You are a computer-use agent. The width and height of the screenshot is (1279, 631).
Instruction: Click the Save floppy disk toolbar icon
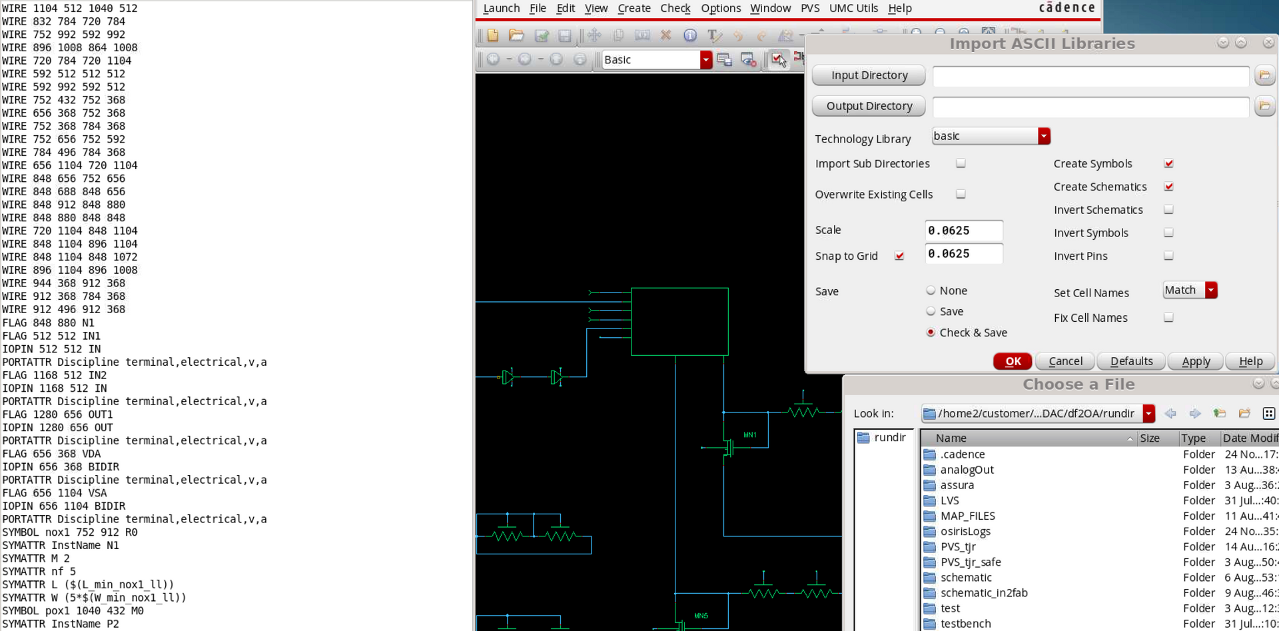click(565, 35)
